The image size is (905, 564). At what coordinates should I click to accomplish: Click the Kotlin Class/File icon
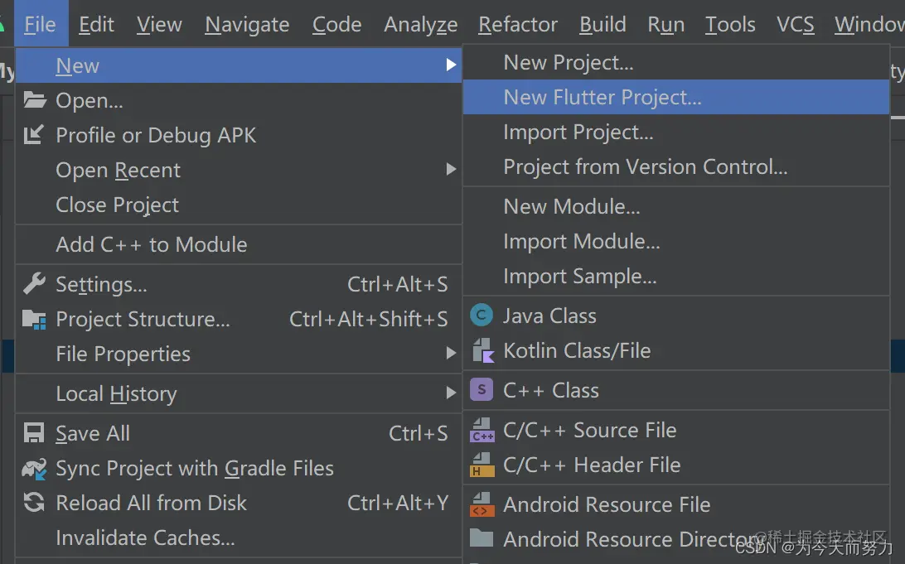(482, 351)
